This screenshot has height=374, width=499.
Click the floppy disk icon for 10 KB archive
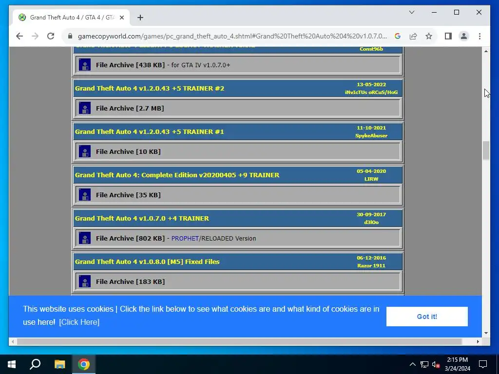(x=85, y=151)
